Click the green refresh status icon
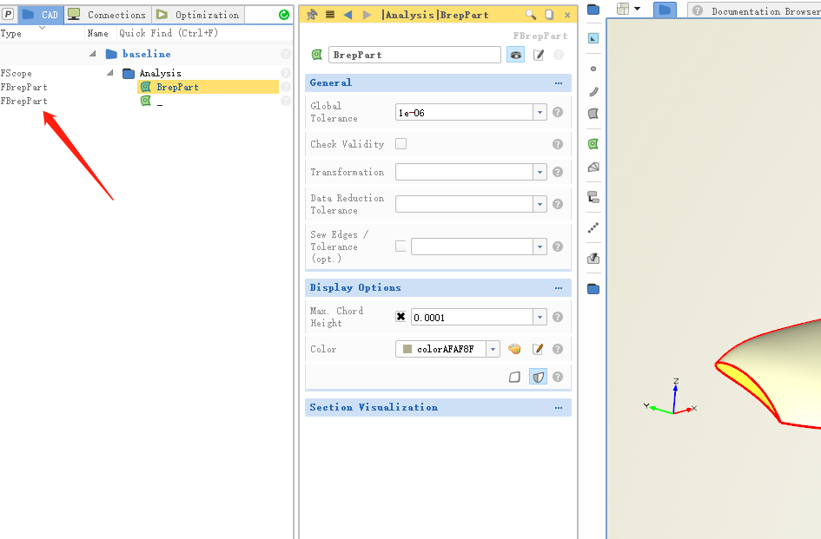Viewport: 821px width, 539px height. 284,15
